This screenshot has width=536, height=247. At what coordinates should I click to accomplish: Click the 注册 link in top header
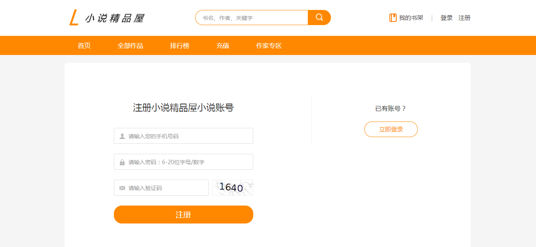point(464,18)
